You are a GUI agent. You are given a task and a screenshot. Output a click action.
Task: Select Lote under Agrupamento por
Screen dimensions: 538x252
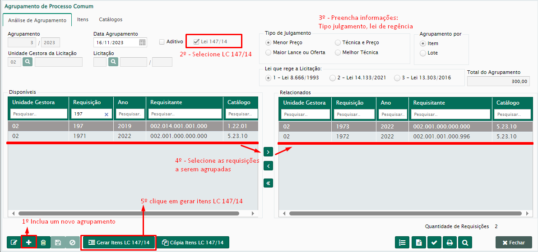(423, 53)
